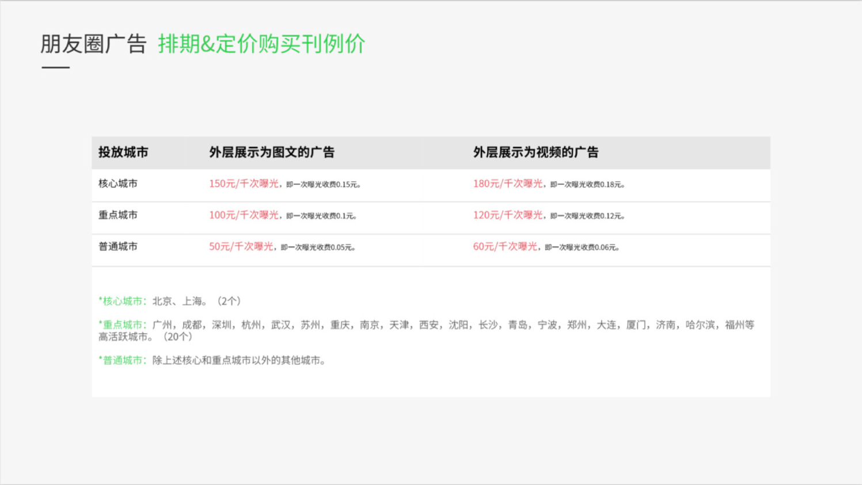Select the 核心城市 row label in table
Screen dimensions: 862x485
[x=118, y=184]
